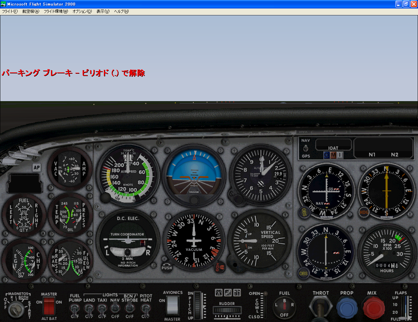Click the red MIX mixture knob
This screenshot has height=322, width=418.
(374, 307)
